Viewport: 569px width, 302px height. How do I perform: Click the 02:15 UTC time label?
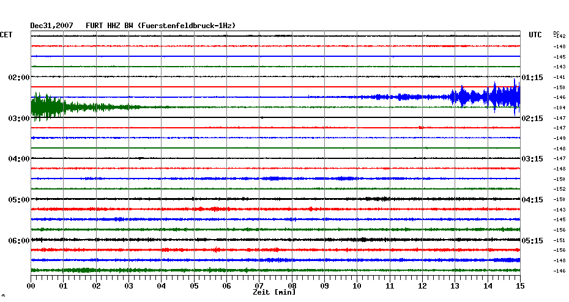tap(532, 119)
